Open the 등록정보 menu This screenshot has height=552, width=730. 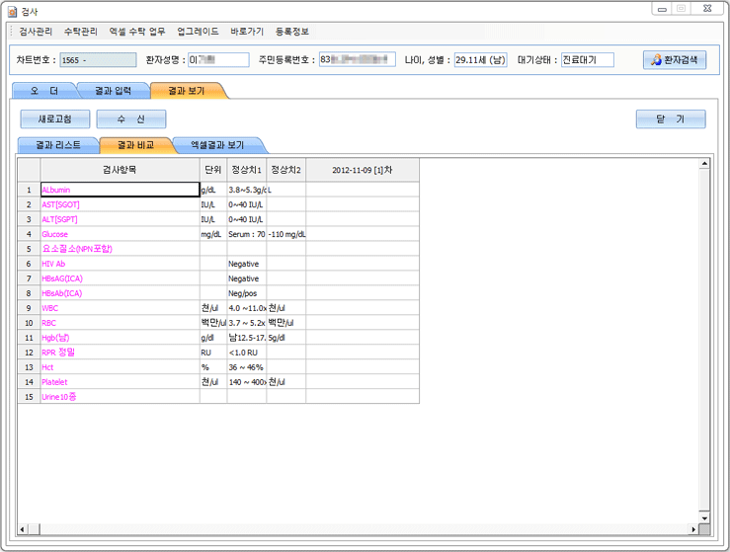(x=291, y=32)
